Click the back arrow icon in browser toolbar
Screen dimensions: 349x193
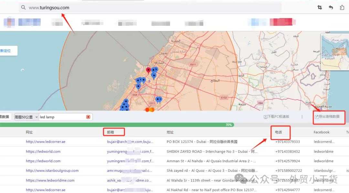point(331,7)
